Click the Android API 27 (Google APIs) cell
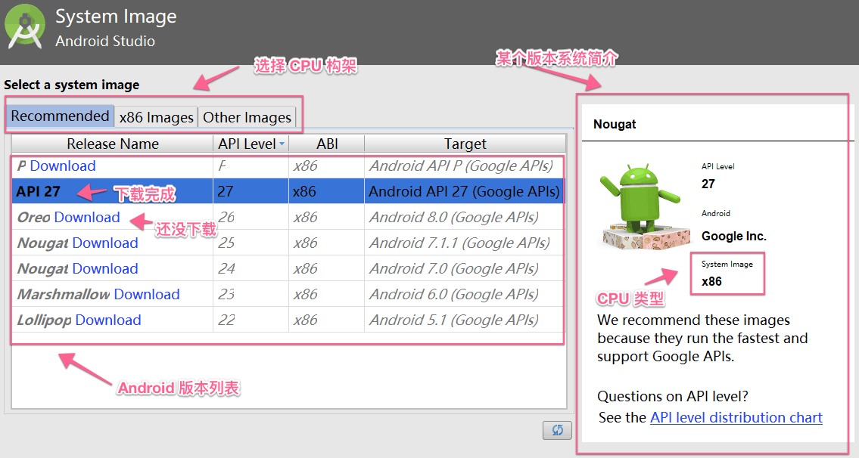This screenshot has height=458, width=859. click(464, 191)
